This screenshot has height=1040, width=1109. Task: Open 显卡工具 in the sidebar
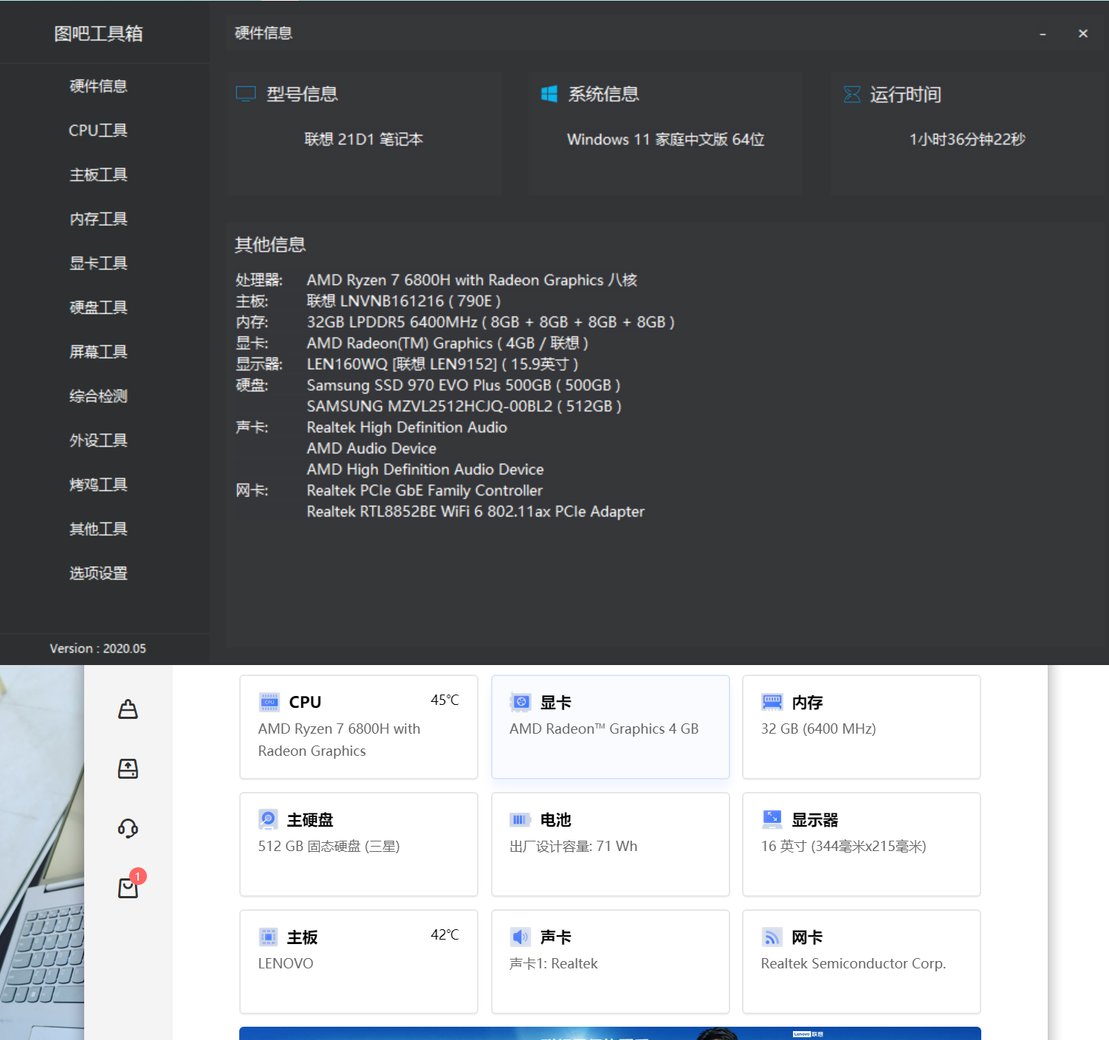[98, 264]
